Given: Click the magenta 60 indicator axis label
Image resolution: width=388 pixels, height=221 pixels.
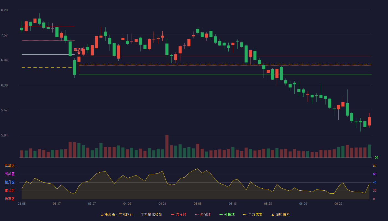Looking at the screenshot, I should click(375, 174).
